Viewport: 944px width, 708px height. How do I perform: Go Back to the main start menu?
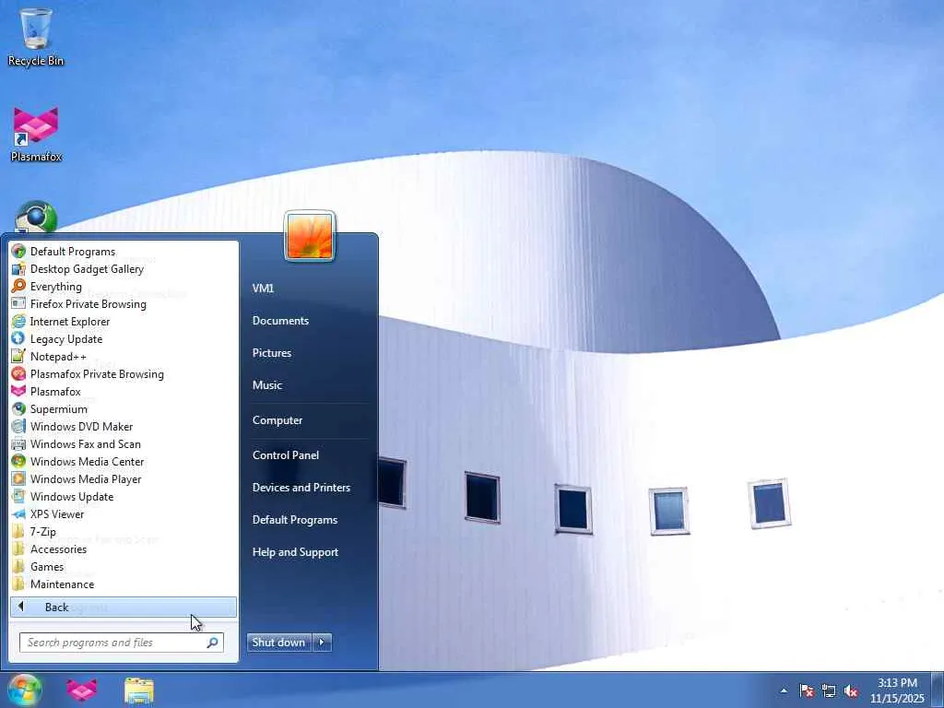pos(124,607)
